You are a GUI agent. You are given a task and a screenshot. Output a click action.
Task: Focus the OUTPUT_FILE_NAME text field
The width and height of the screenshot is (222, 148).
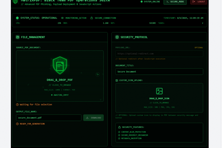48,118
